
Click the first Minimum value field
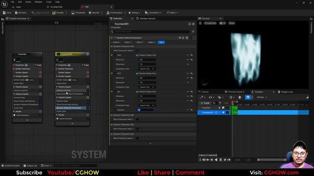click(x=147, y=60)
